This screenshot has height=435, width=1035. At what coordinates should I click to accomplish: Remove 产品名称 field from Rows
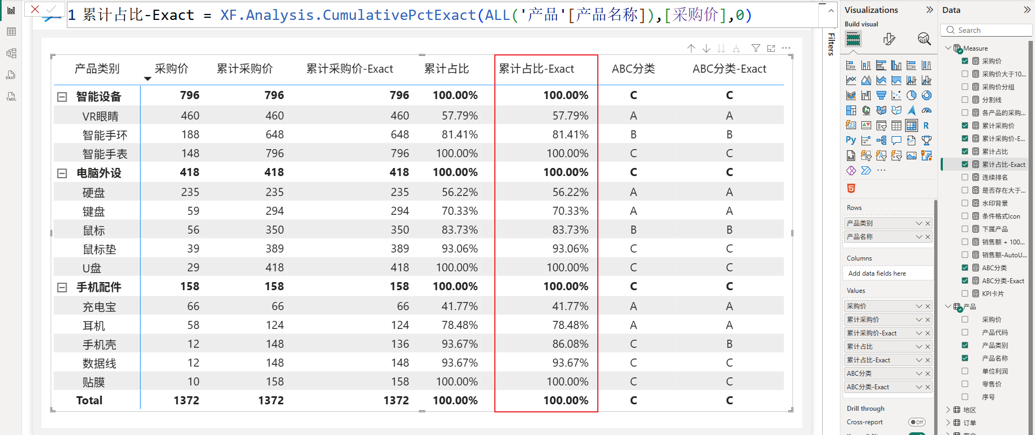pyautogui.click(x=928, y=237)
